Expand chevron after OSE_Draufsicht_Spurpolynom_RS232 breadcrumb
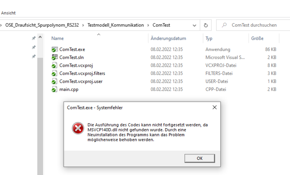The height and width of the screenshot is (175, 290). tap(83, 25)
